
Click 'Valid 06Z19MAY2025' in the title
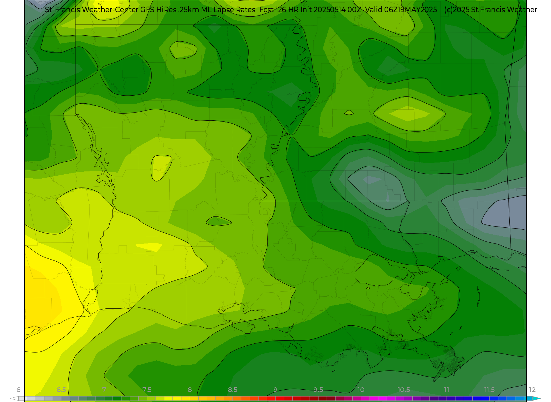(401, 10)
